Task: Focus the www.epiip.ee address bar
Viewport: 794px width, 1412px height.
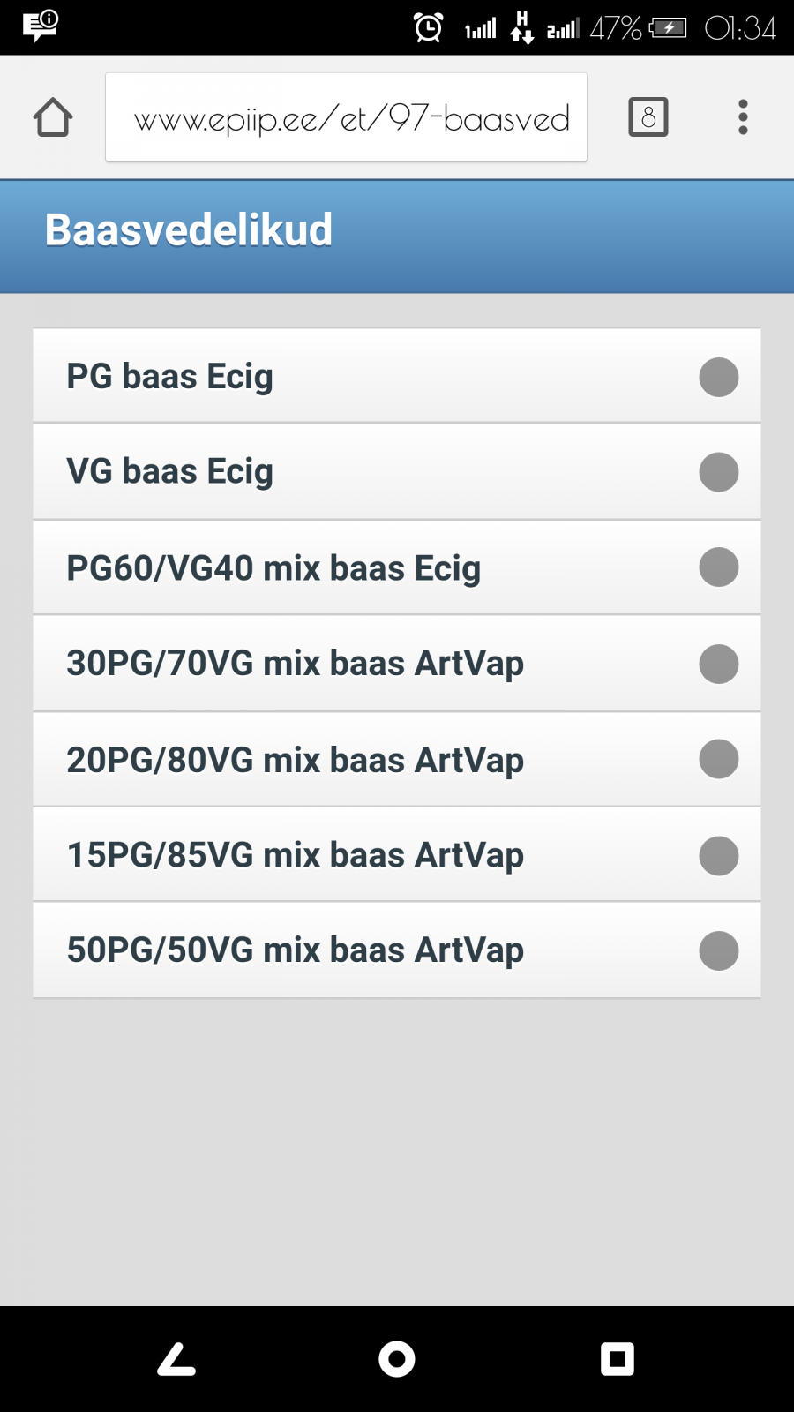Action: click(346, 117)
